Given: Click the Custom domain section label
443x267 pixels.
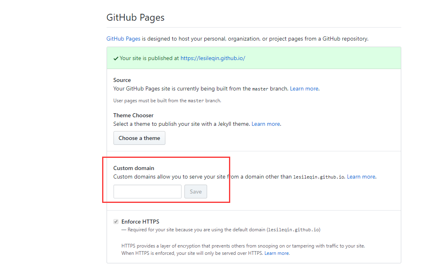Looking at the screenshot, I should [134, 168].
